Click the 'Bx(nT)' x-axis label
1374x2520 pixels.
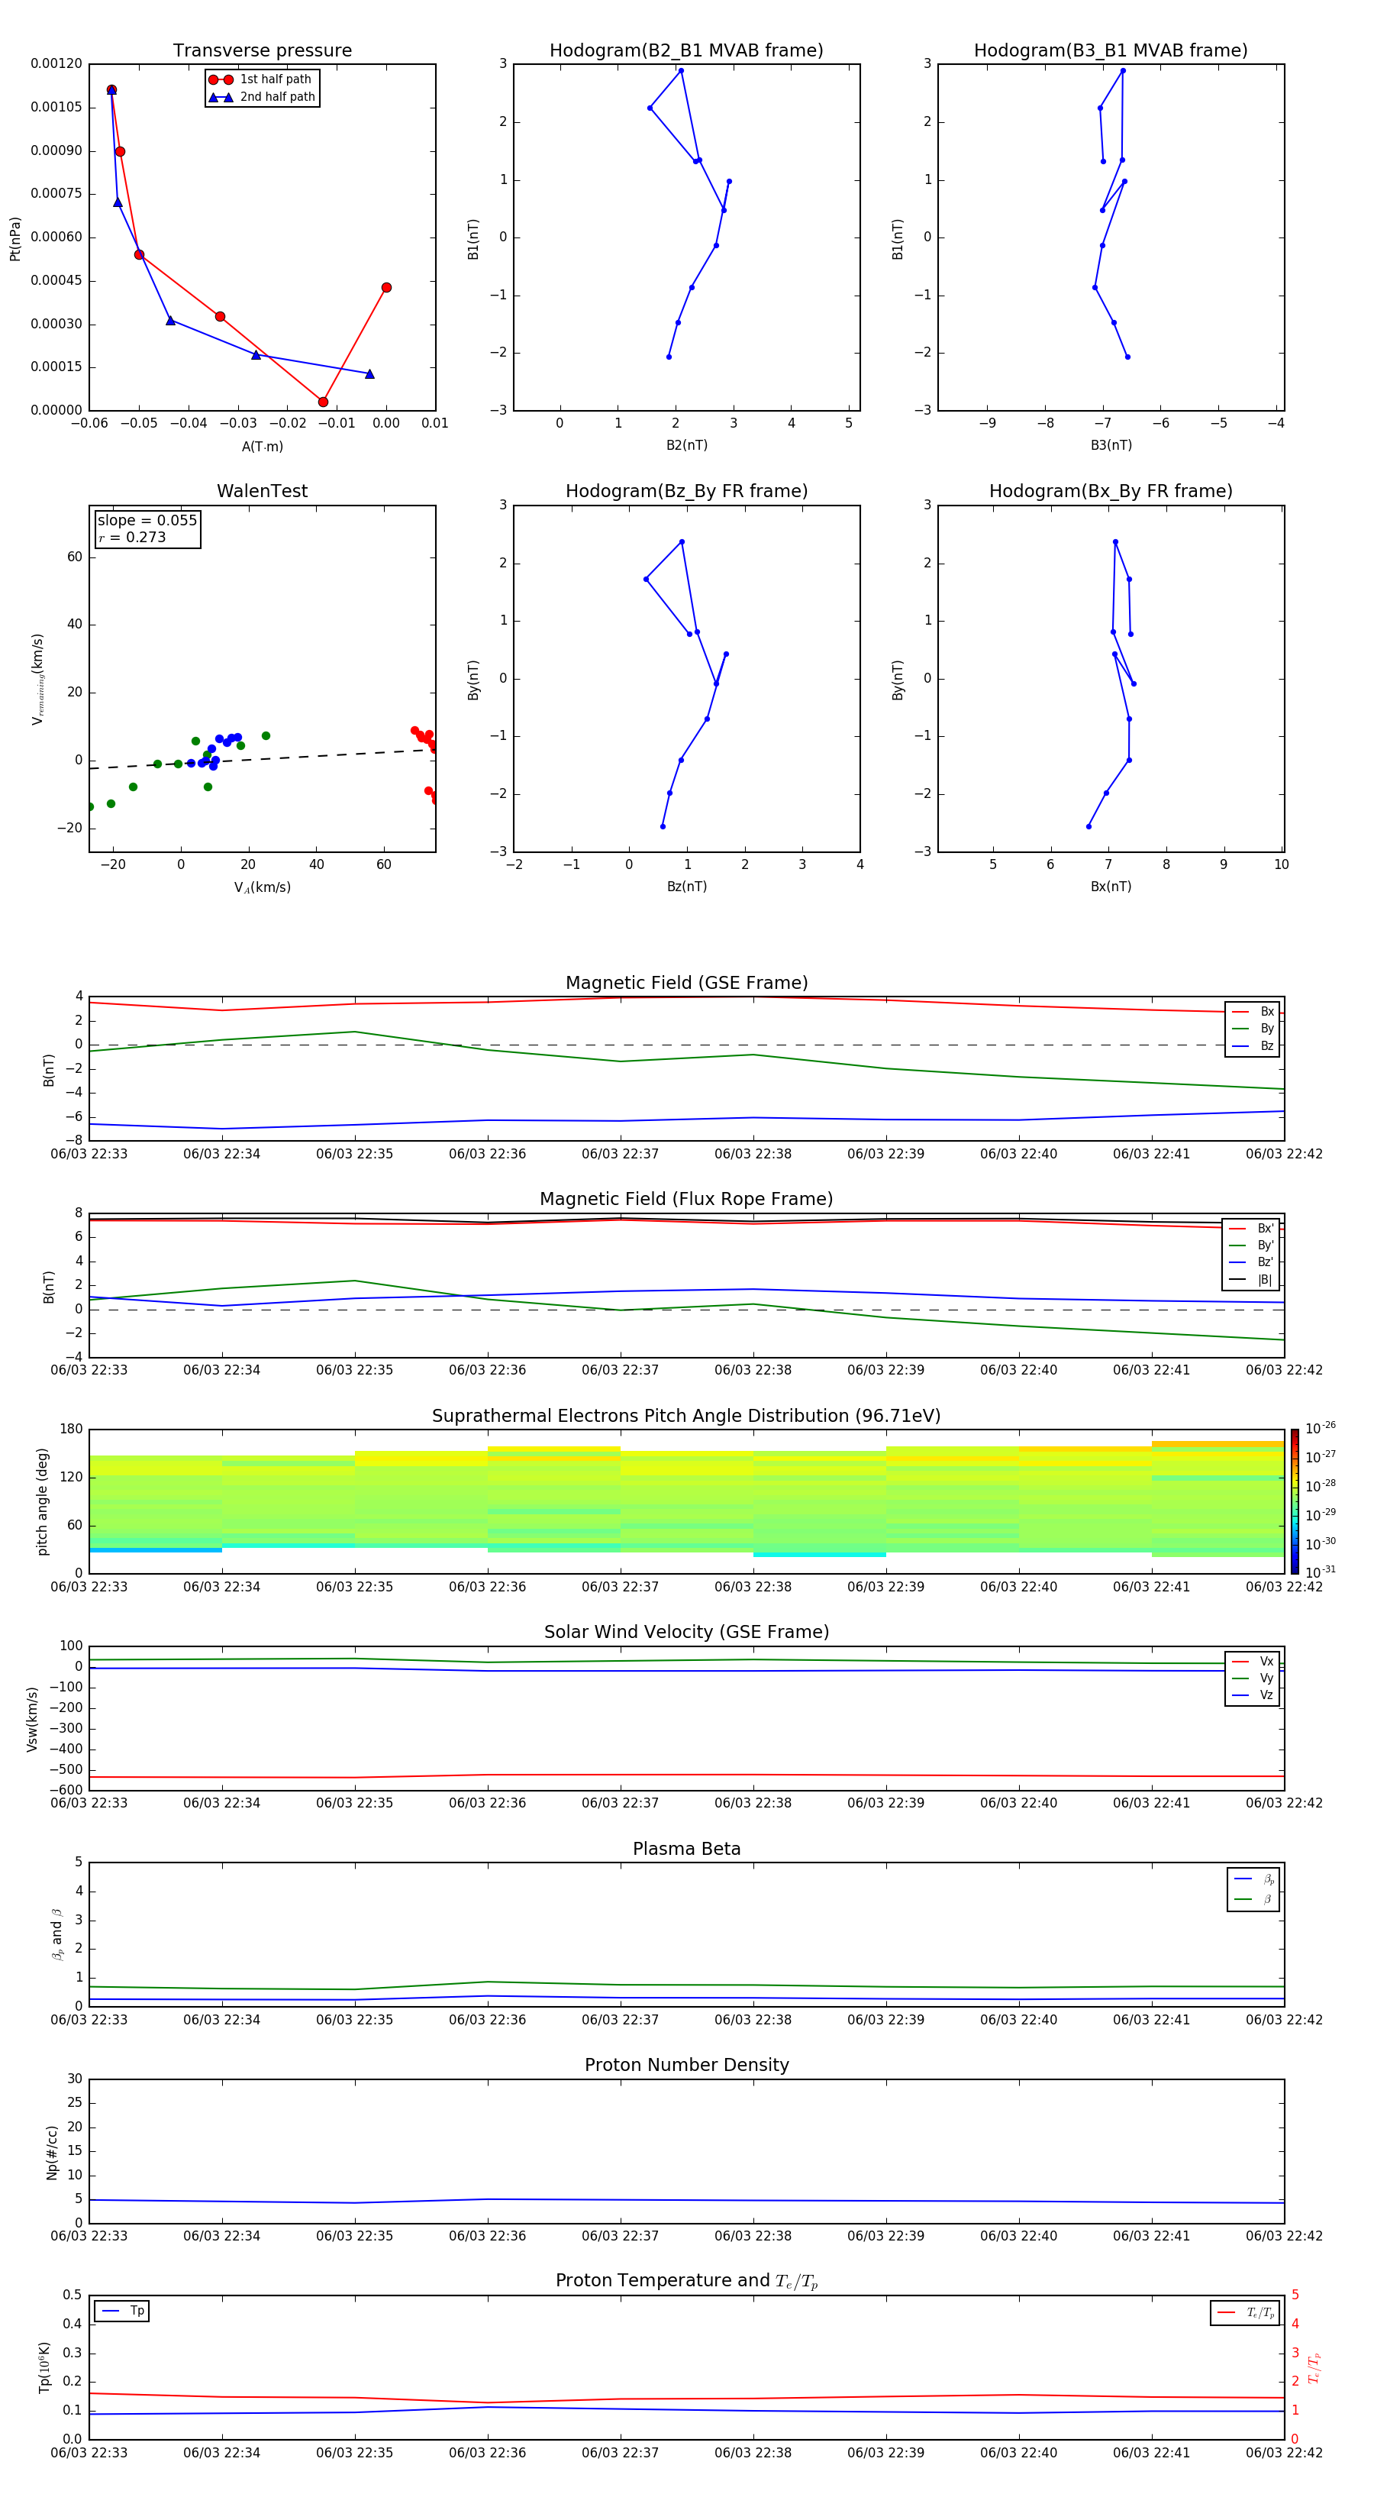click(1111, 887)
